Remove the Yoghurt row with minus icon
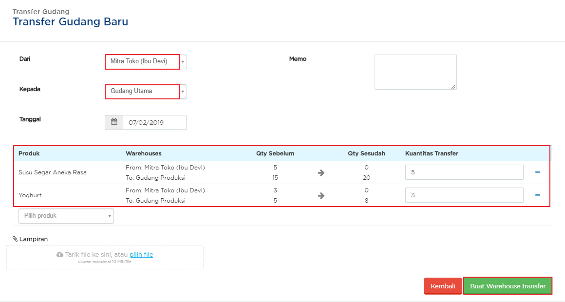This screenshot has width=565, height=302. click(x=537, y=195)
